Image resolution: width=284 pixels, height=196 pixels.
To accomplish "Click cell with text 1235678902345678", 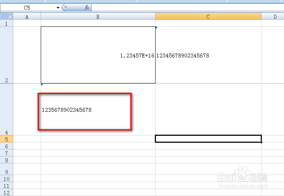I will (67, 110).
